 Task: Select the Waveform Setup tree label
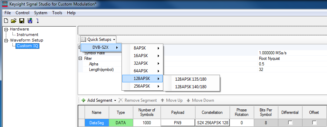27,40
